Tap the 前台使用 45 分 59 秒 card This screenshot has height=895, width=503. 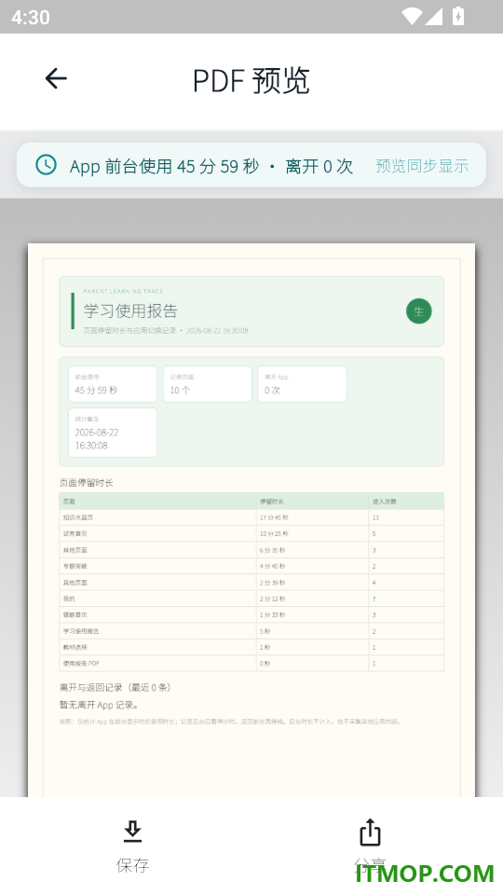click(113, 384)
